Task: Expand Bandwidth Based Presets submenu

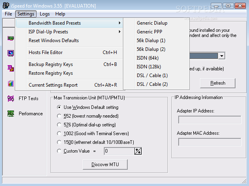Action: (69, 23)
